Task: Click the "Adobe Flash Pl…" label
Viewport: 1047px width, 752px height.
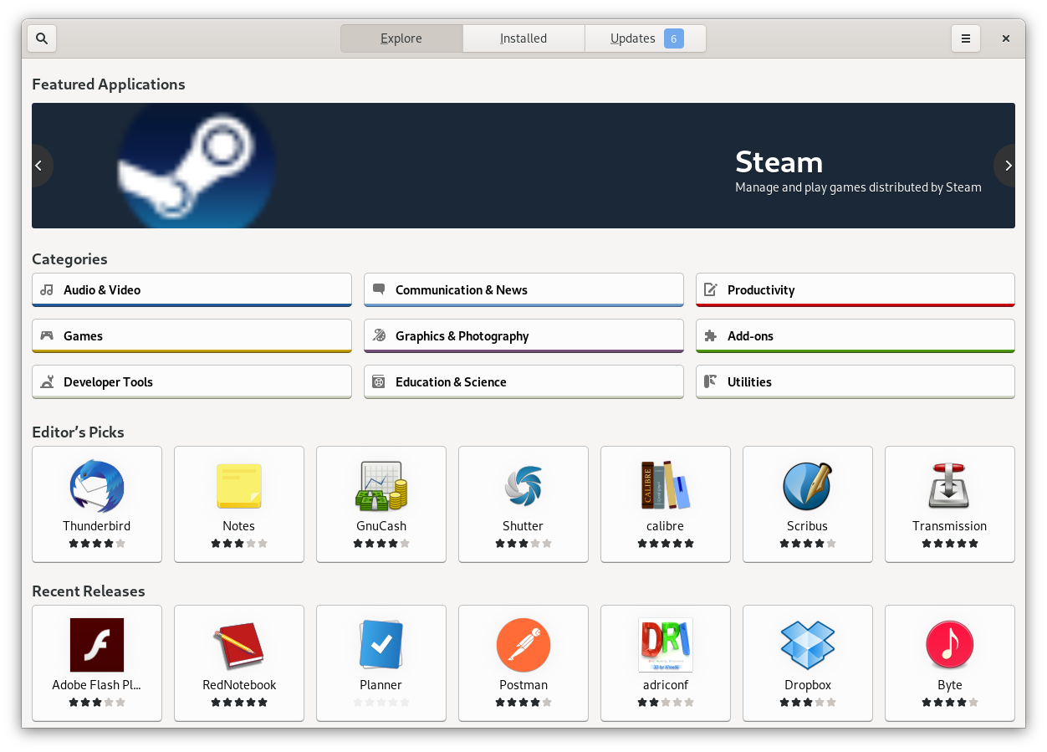Action: (97, 685)
